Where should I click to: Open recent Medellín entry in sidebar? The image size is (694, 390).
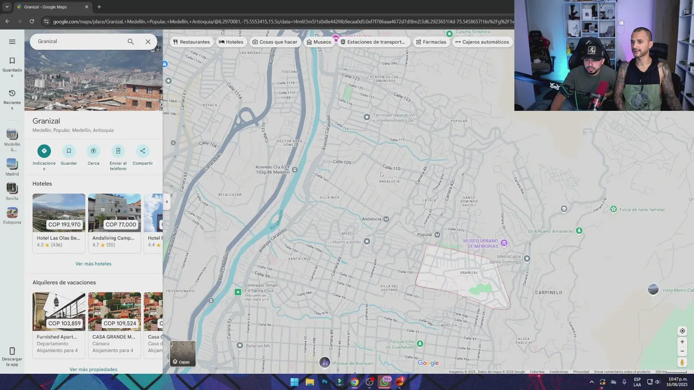pos(12,140)
